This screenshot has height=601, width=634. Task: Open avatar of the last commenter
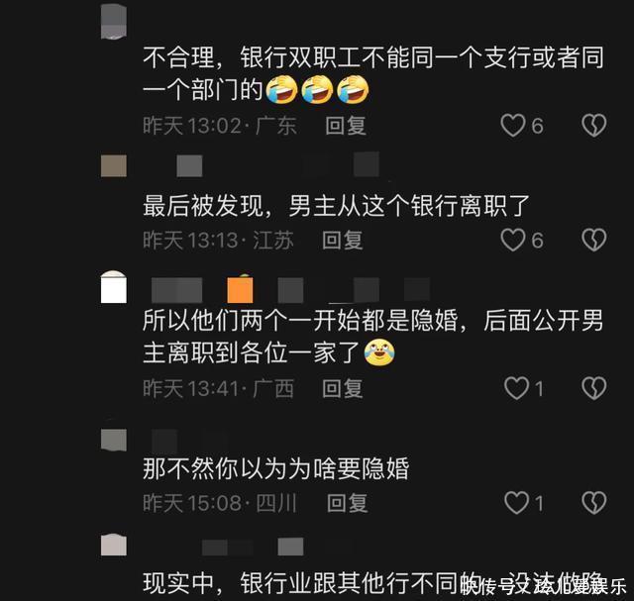pos(114,545)
